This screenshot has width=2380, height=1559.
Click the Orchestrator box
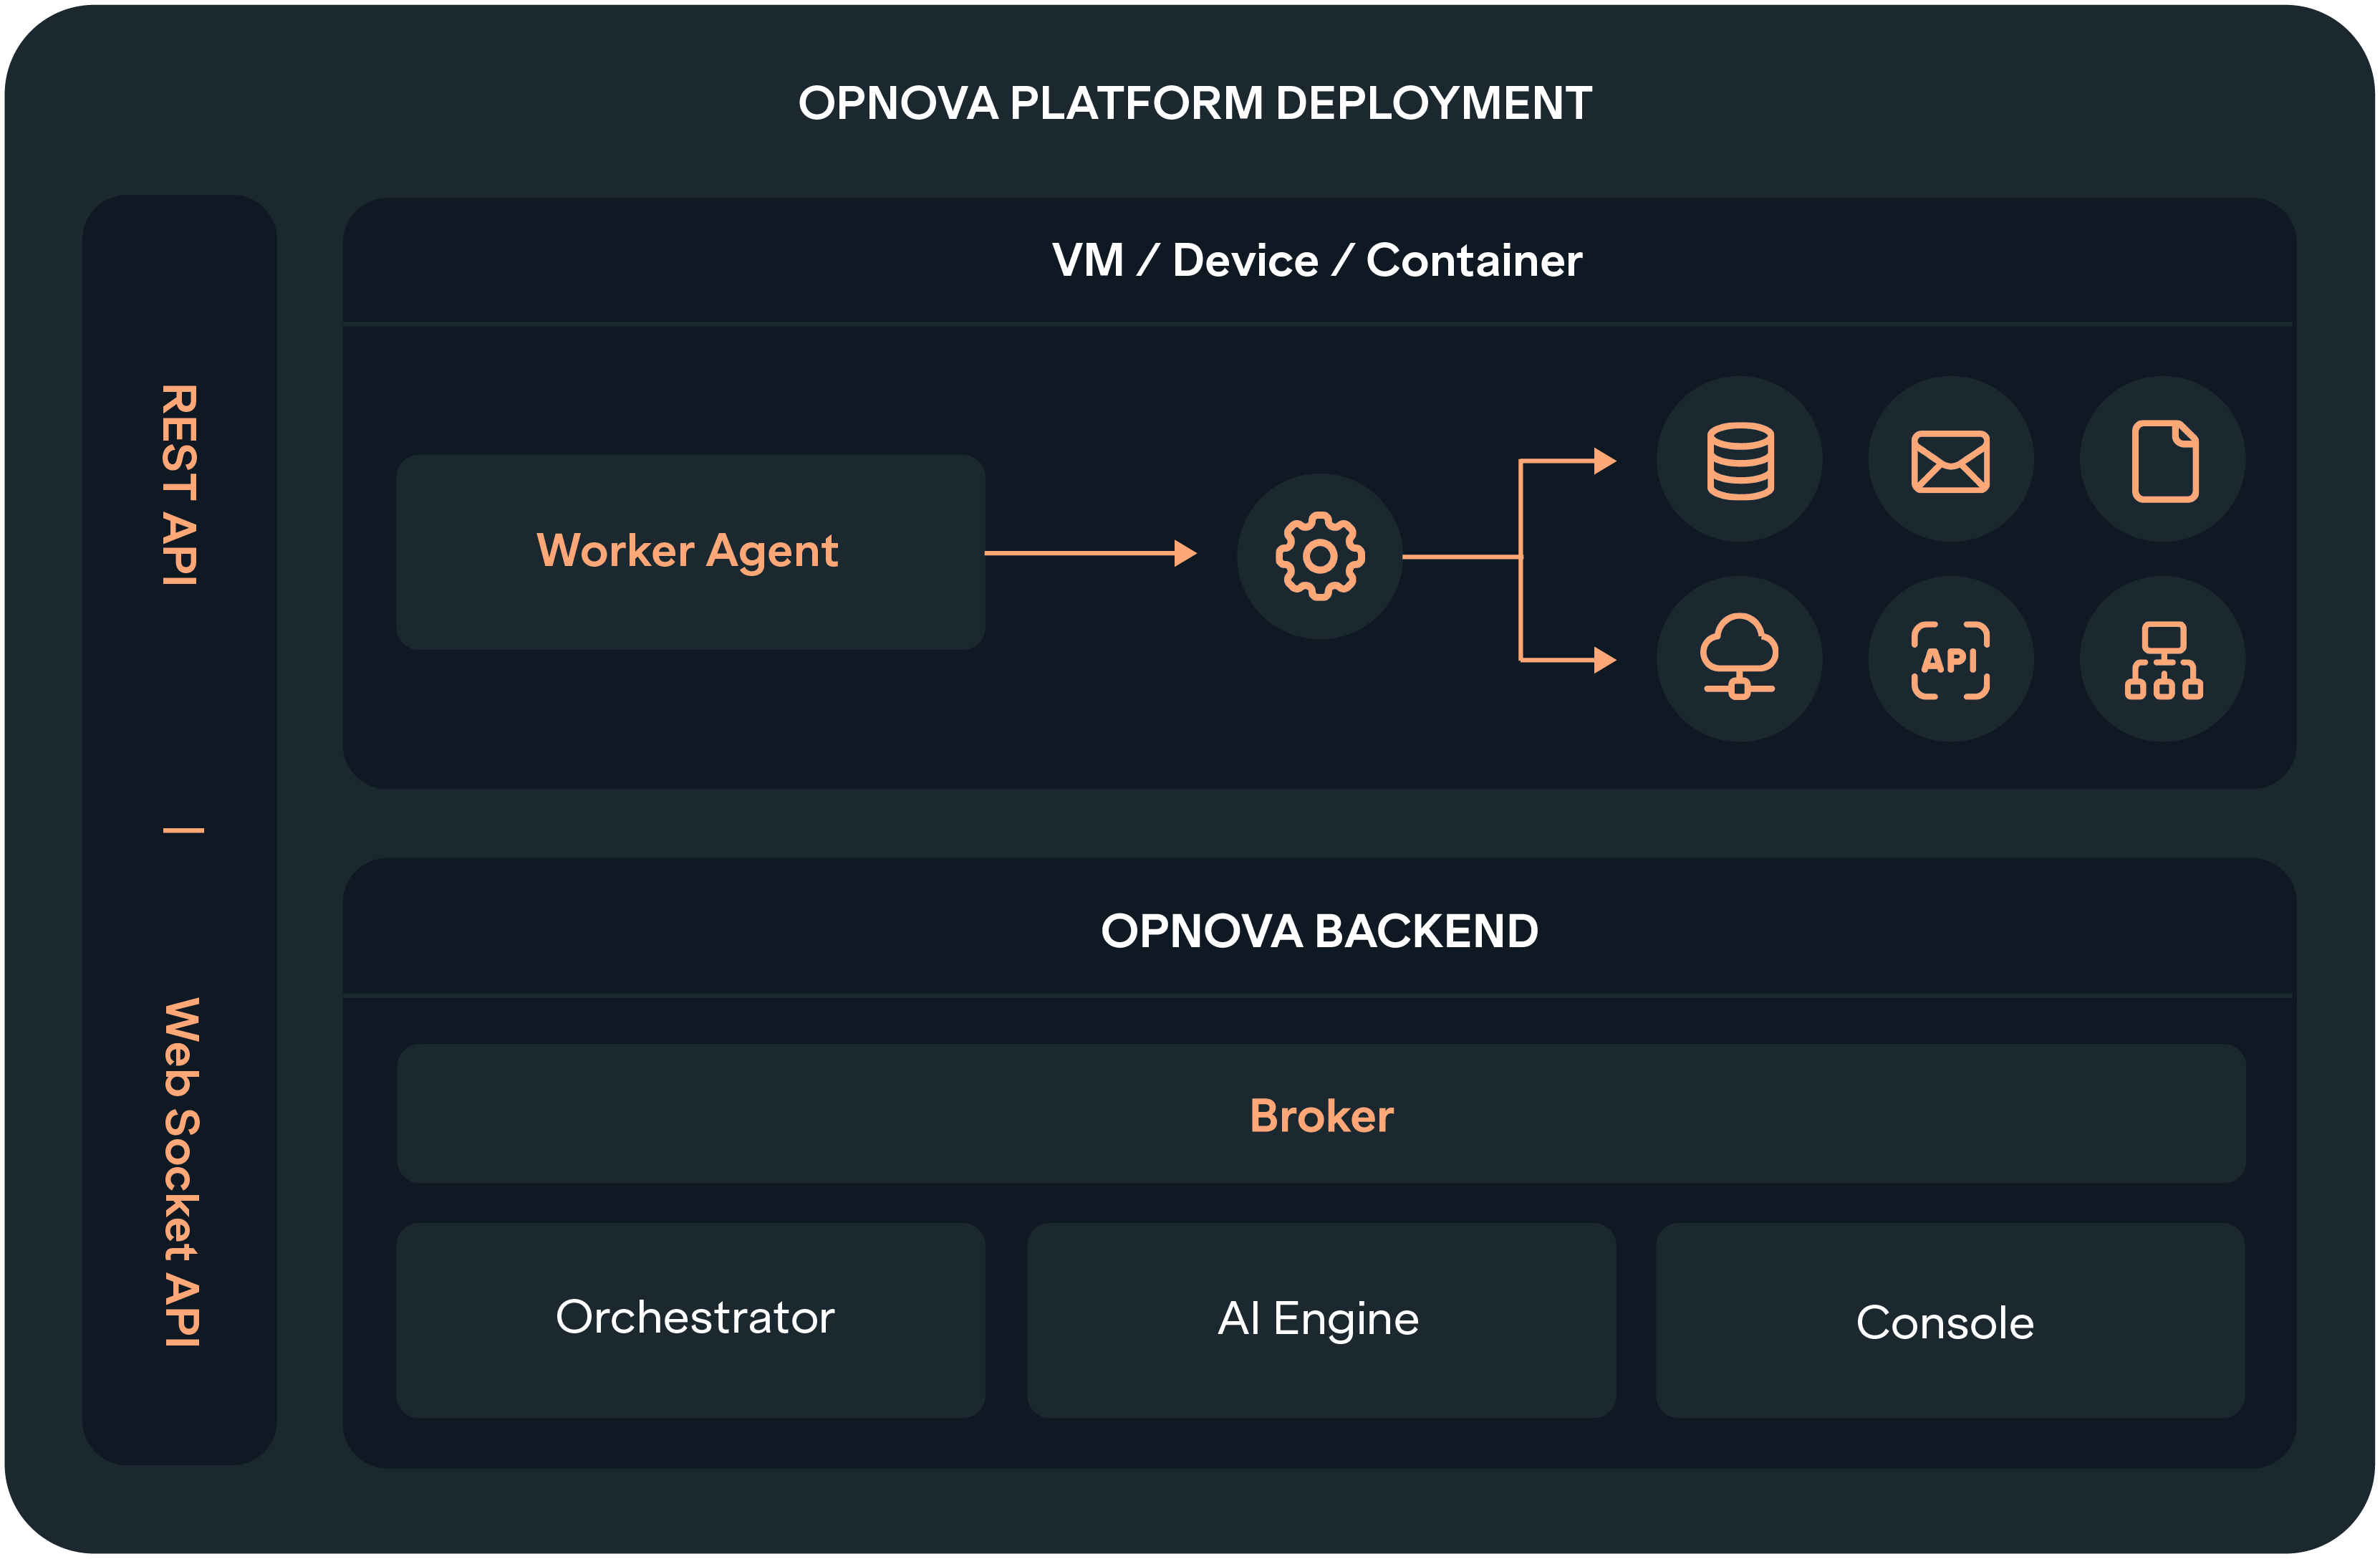coord(690,1320)
